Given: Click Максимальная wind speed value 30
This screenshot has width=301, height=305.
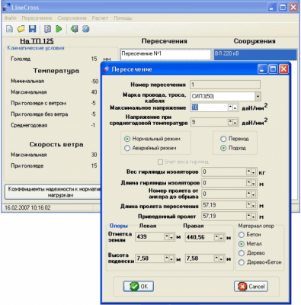Looking at the screenshot, I should 94,155.
